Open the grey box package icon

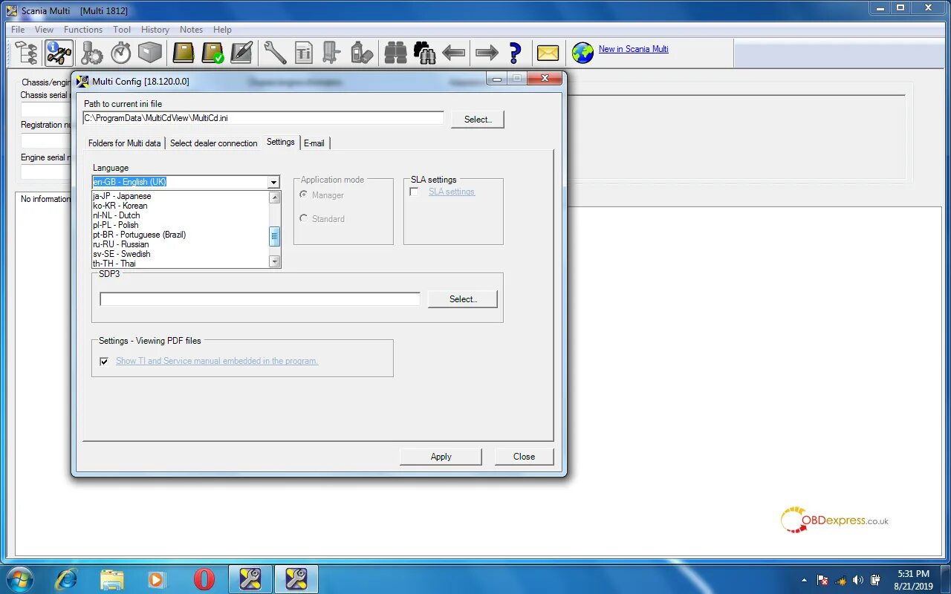(150, 53)
